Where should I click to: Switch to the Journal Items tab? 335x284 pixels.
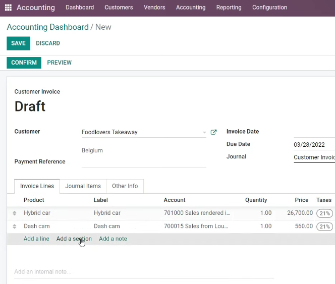click(x=83, y=186)
